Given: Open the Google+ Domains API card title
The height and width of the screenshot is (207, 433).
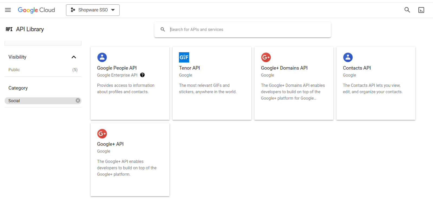Looking at the screenshot, I should 284,68.
